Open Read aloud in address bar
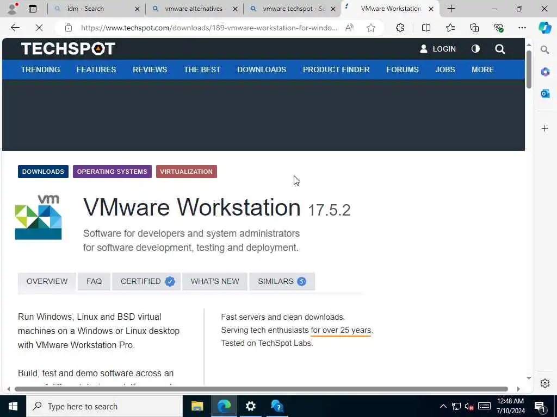Screen dimensions: 557x417 (350, 28)
